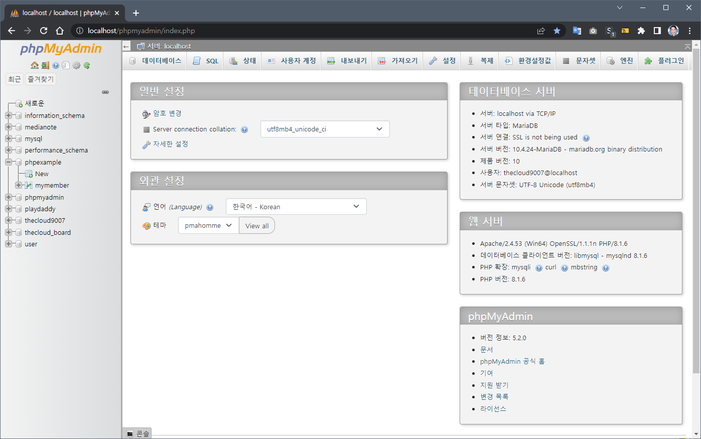Click the 서버: localhost breadcrumb
Viewport: 701px width, 439px height.
point(169,46)
